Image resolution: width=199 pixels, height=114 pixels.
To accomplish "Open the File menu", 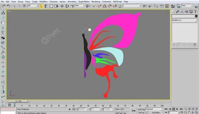I will [2, 2].
